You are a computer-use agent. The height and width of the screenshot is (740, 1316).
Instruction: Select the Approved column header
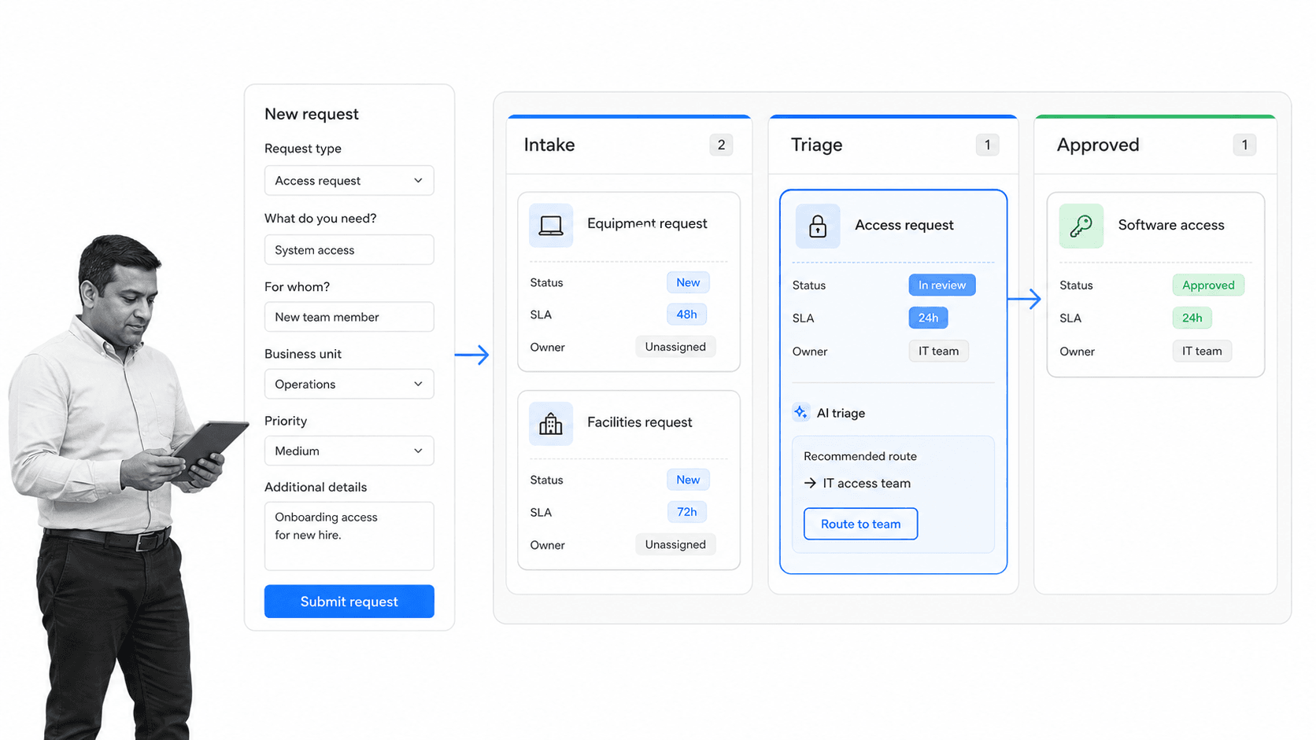coord(1098,145)
